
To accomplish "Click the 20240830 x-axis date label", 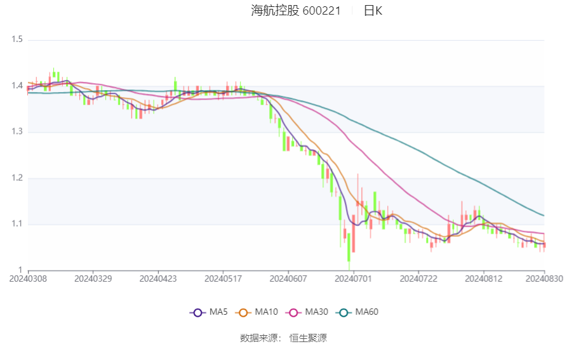I will (x=544, y=279).
